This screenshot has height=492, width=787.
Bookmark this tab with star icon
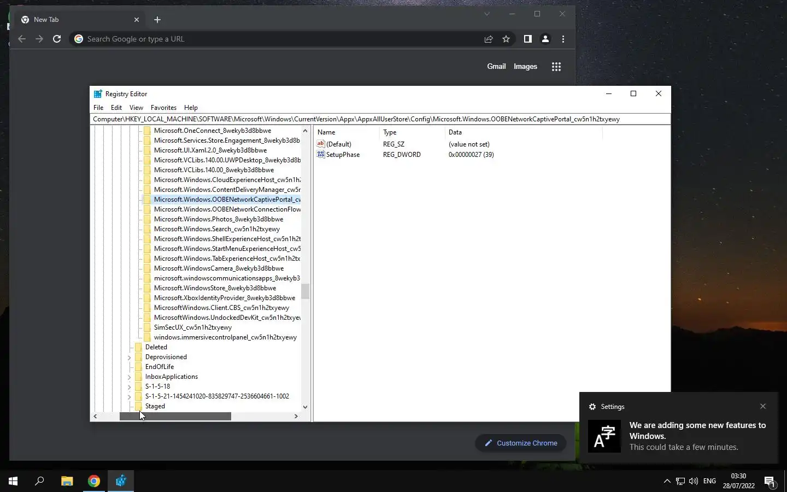click(506, 39)
